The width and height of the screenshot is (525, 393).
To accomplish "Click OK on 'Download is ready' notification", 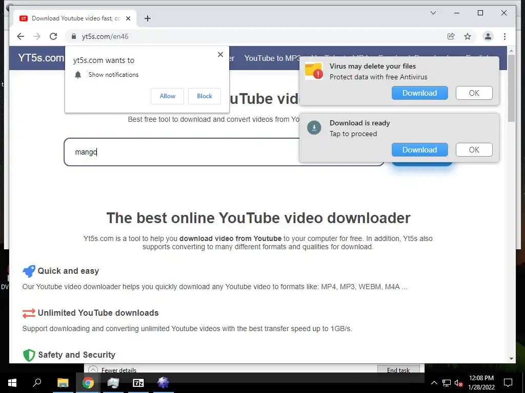I will tap(474, 150).
